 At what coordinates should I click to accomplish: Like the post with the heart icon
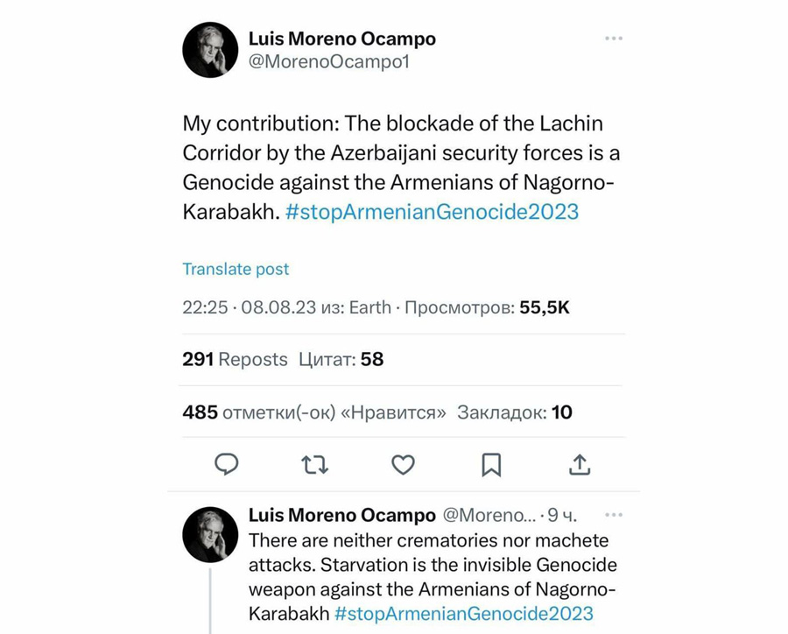(403, 464)
